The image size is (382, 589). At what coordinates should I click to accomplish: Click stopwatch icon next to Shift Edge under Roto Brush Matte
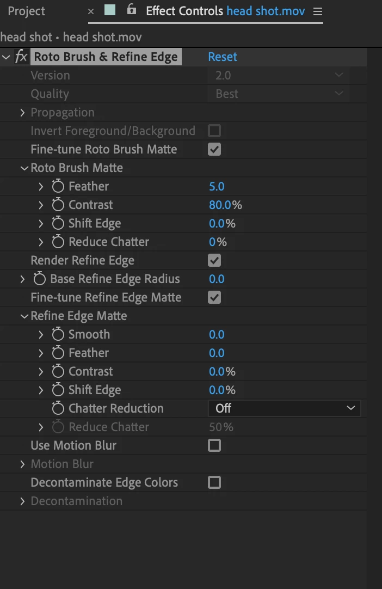tap(58, 223)
